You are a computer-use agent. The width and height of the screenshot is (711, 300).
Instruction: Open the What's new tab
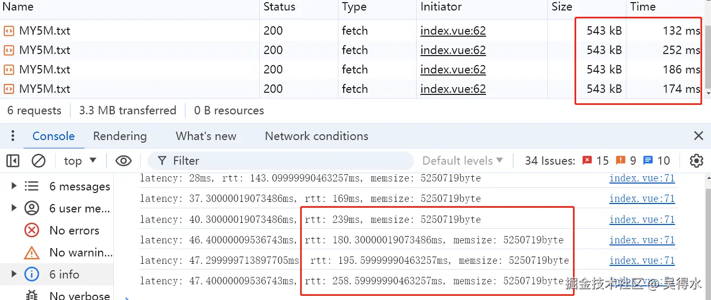point(206,136)
